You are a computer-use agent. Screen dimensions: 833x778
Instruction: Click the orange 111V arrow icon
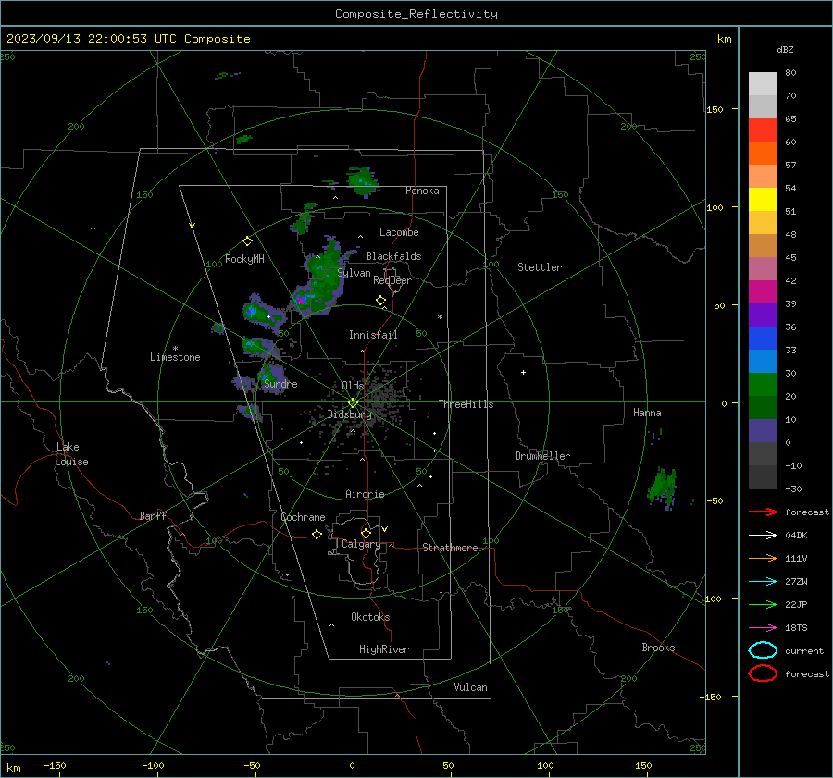pyautogui.click(x=763, y=558)
